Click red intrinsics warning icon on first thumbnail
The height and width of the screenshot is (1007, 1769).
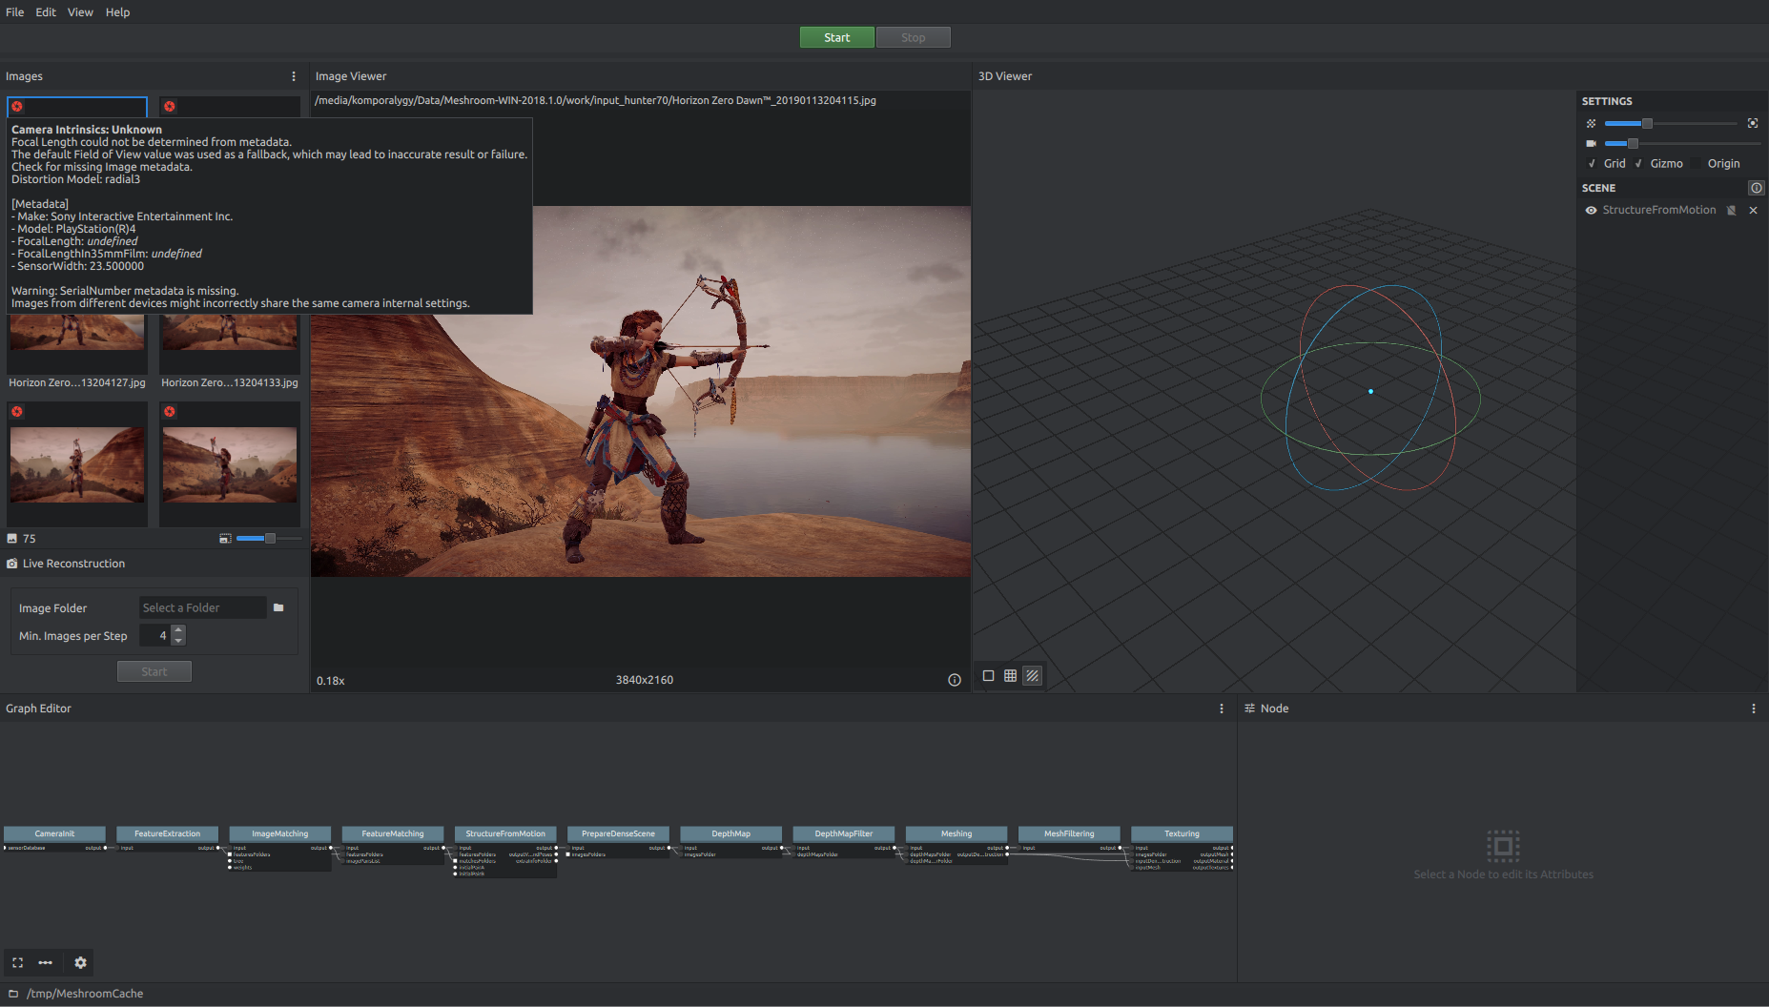click(17, 107)
